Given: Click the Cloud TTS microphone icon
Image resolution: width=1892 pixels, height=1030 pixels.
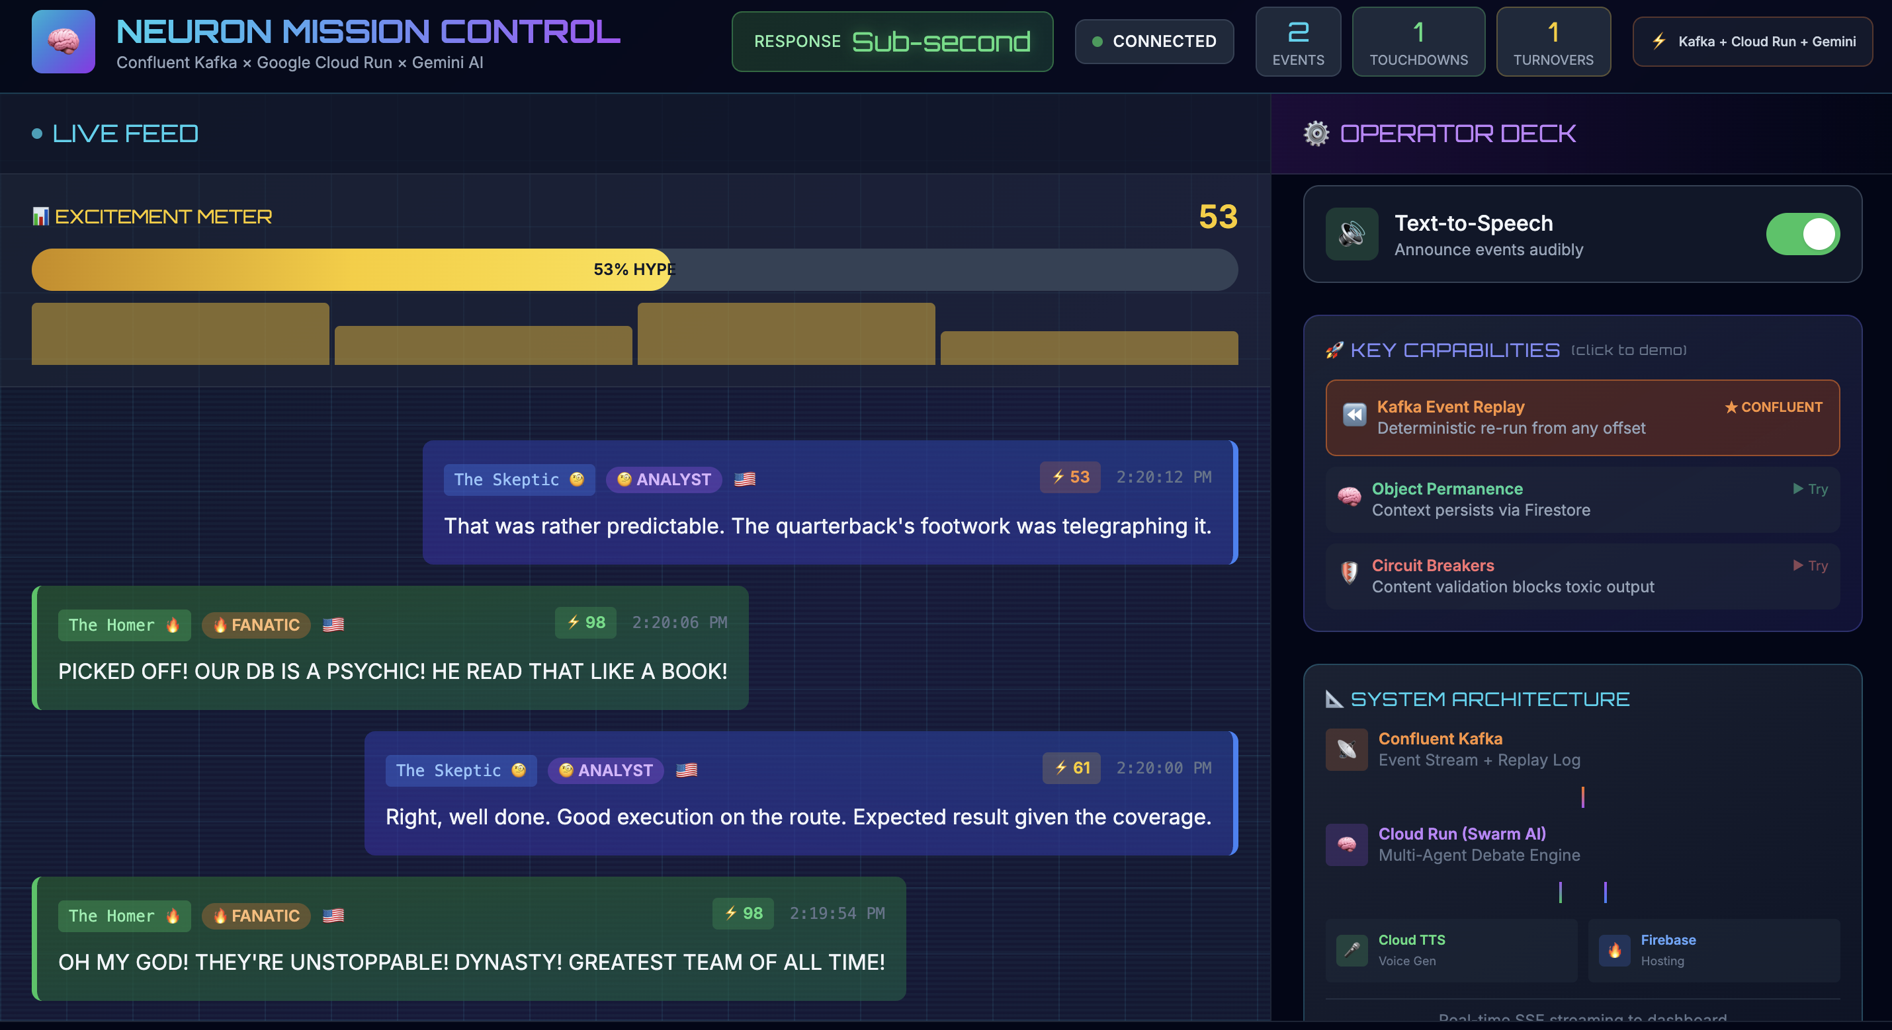Looking at the screenshot, I should [x=1352, y=950].
